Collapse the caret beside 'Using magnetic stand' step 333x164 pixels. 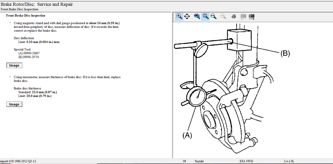coord(10,23)
